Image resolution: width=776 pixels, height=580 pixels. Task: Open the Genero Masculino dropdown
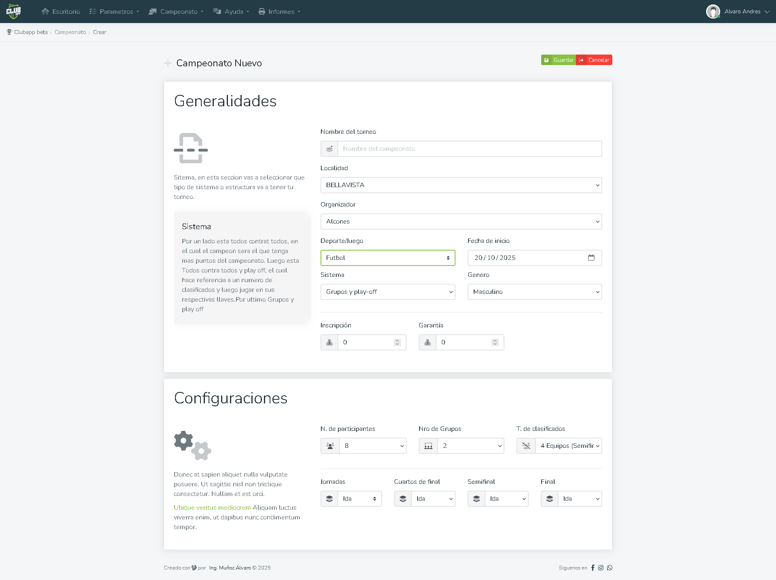(x=535, y=292)
